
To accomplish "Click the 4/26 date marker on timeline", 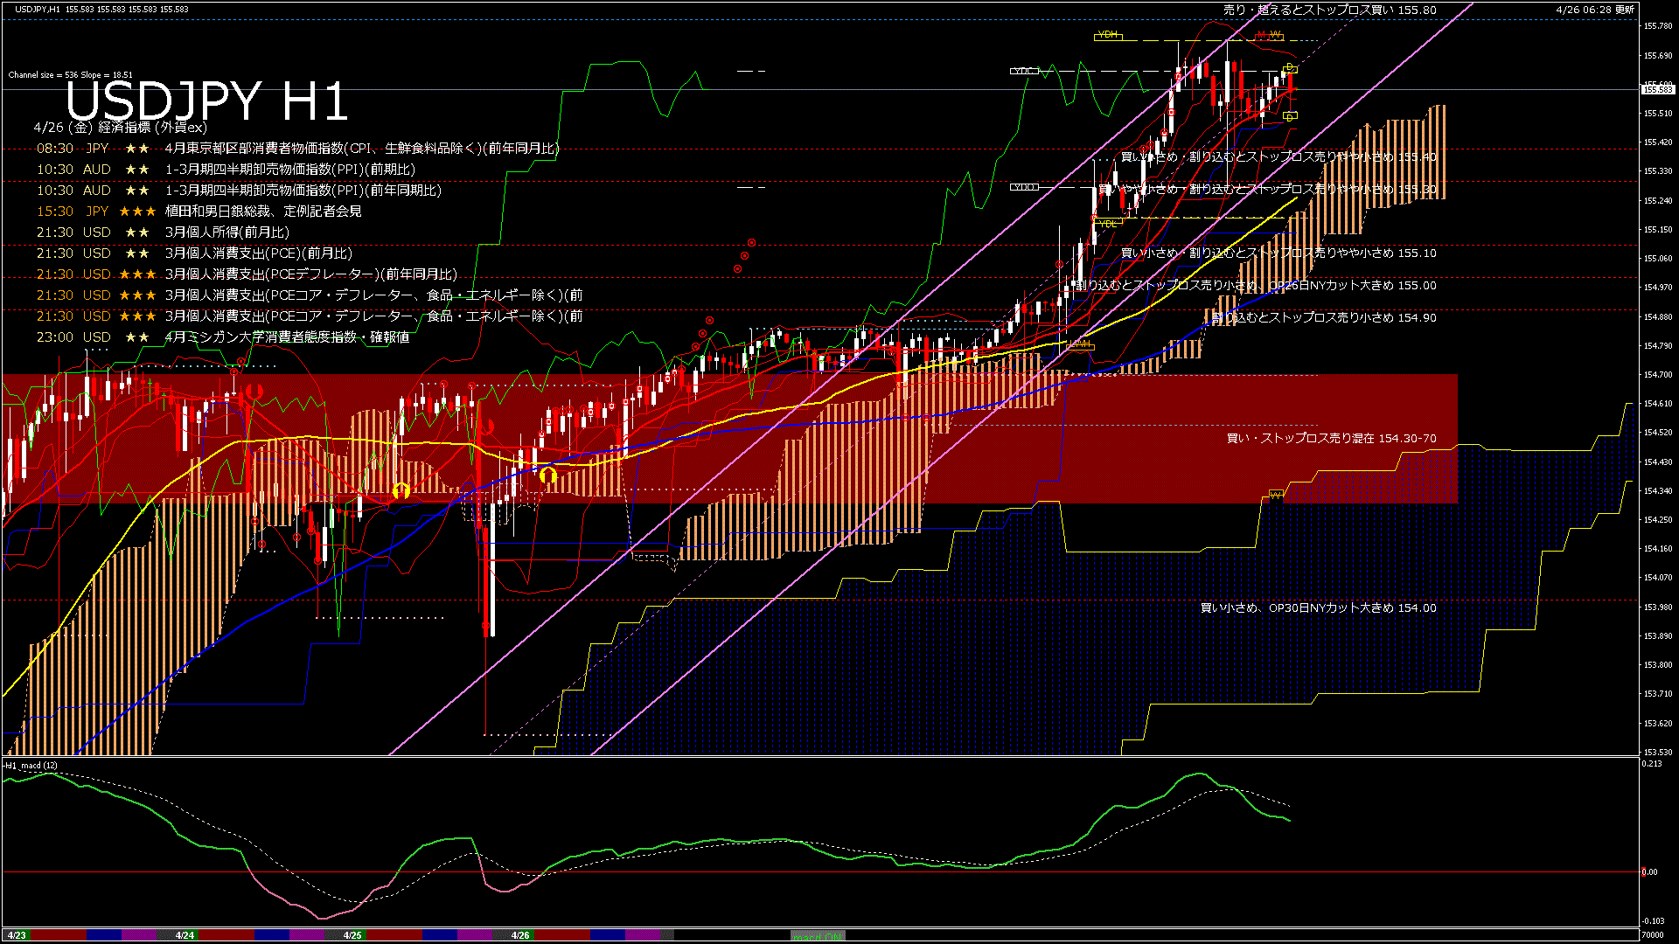I will (x=520, y=935).
